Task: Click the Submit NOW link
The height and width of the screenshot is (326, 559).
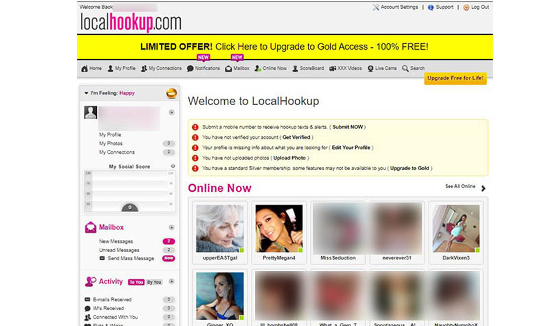Action: click(x=348, y=127)
